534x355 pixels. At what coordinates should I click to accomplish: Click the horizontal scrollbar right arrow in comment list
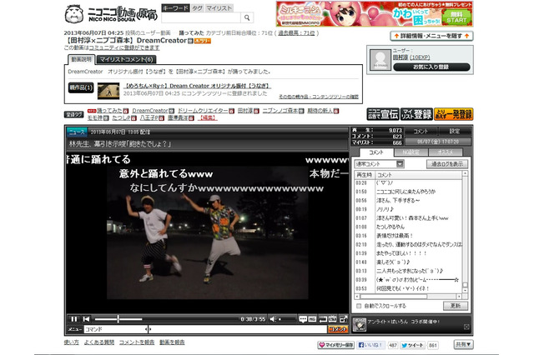[459, 297]
